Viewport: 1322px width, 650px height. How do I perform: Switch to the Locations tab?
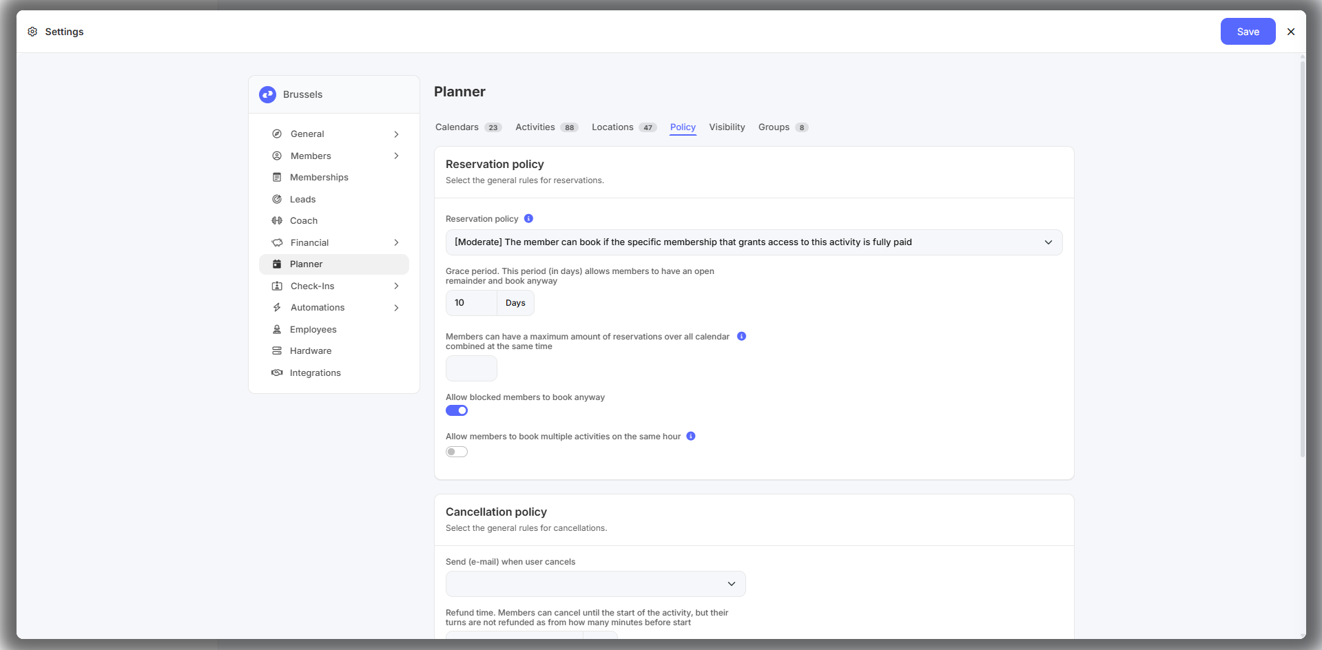pos(624,127)
